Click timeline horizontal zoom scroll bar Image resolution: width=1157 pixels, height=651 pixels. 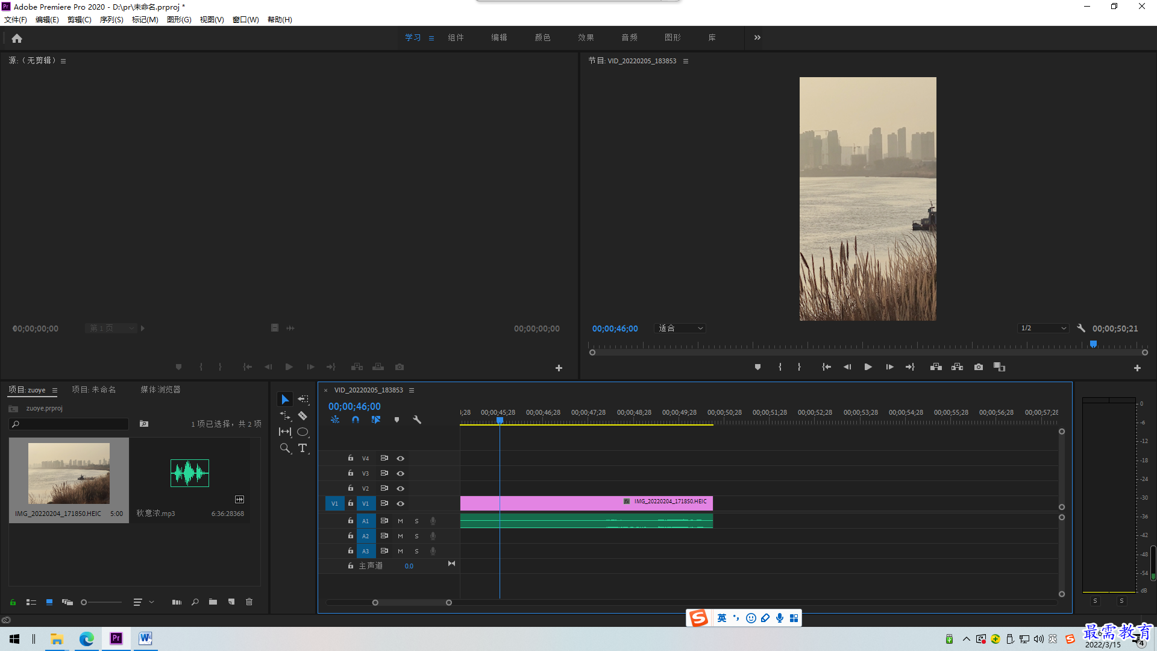tap(412, 602)
